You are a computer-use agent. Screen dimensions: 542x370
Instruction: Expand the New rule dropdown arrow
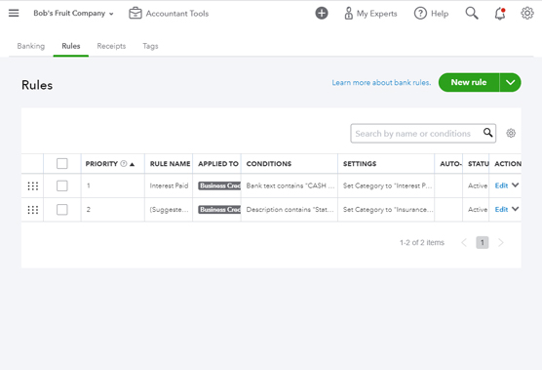click(x=510, y=82)
